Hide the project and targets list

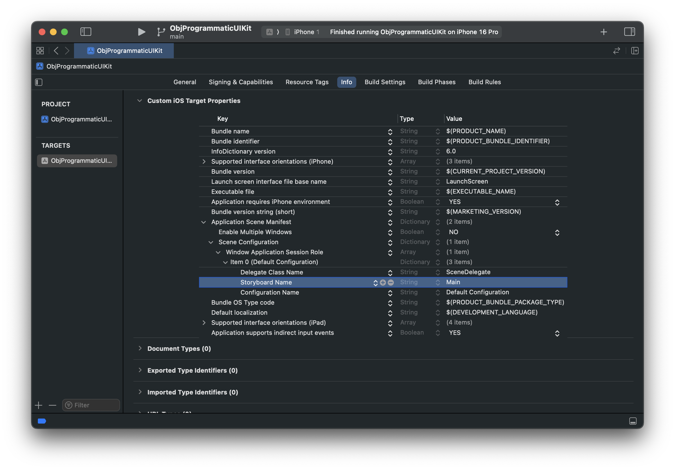pos(39,82)
